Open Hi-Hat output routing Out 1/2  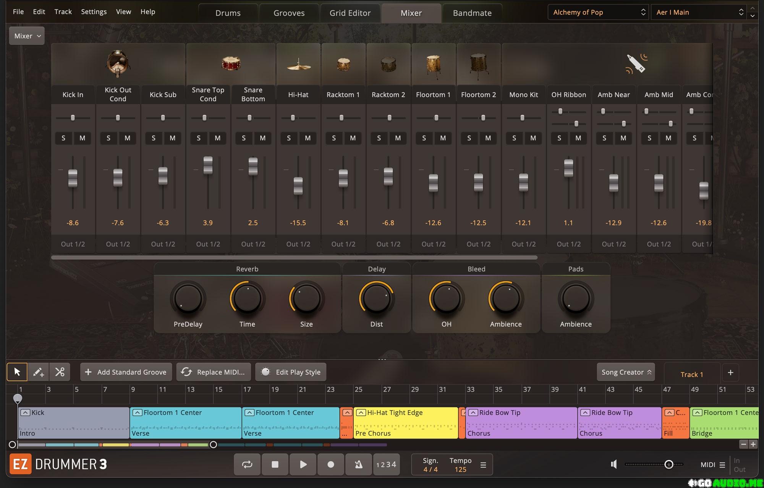pyautogui.click(x=298, y=244)
